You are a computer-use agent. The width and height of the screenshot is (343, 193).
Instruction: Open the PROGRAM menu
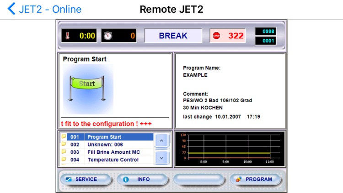[x=255, y=179]
